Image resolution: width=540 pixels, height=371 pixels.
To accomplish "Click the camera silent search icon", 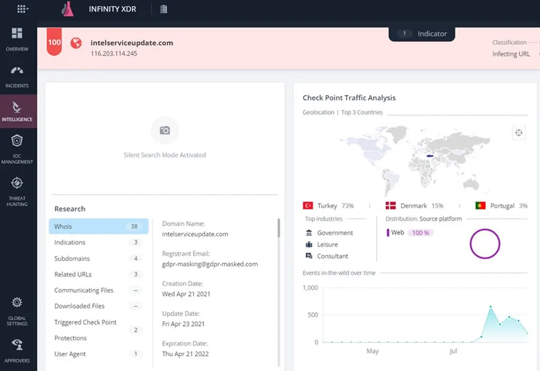I will 165,130.
